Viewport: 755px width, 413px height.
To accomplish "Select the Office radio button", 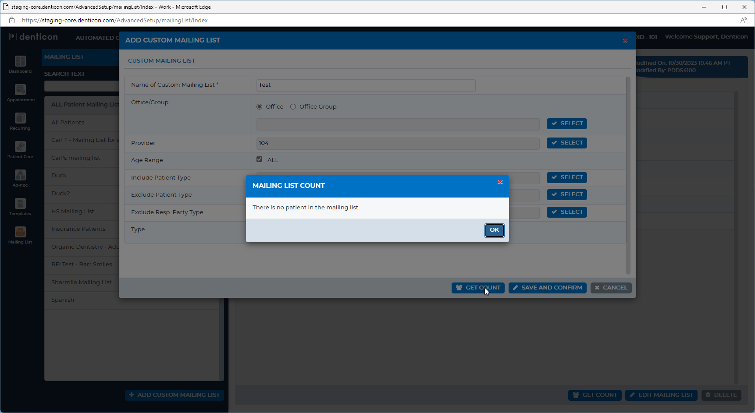I will (x=259, y=106).
